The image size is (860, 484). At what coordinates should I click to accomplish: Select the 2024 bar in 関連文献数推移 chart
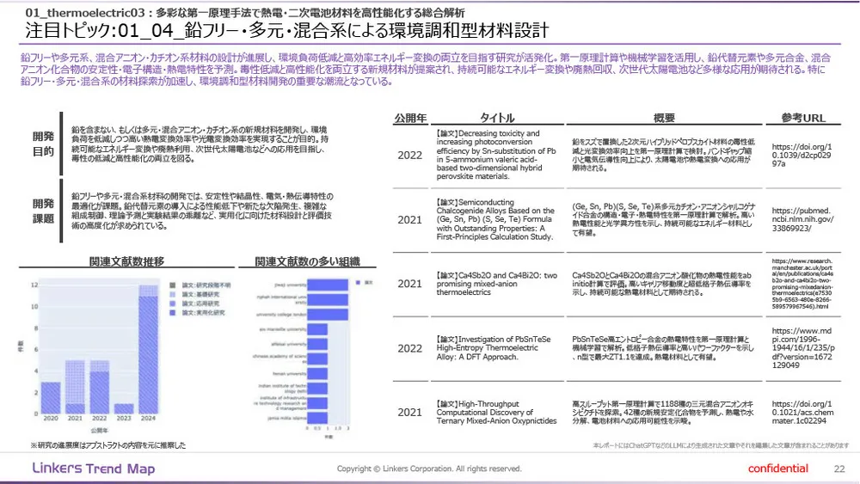[x=148, y=349]
